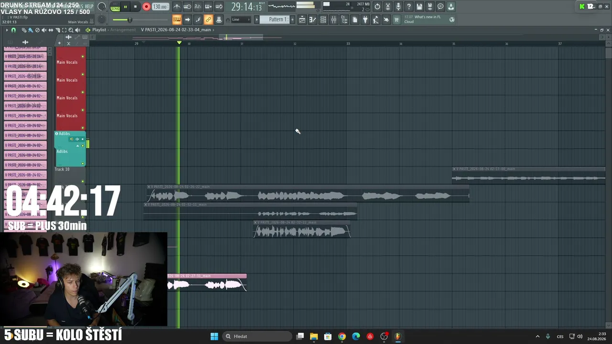Image resolution: width=612 pixels, height=344 pixels.
Task: Select the Zoom magnifier tool in Playlist
Action: click(71, 30)
